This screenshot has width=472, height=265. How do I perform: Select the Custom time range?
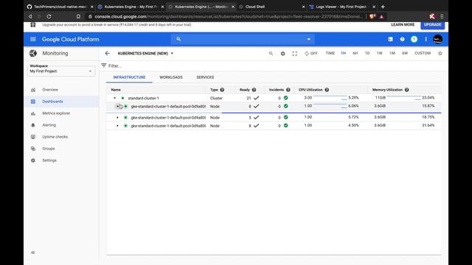pos(423,53)
